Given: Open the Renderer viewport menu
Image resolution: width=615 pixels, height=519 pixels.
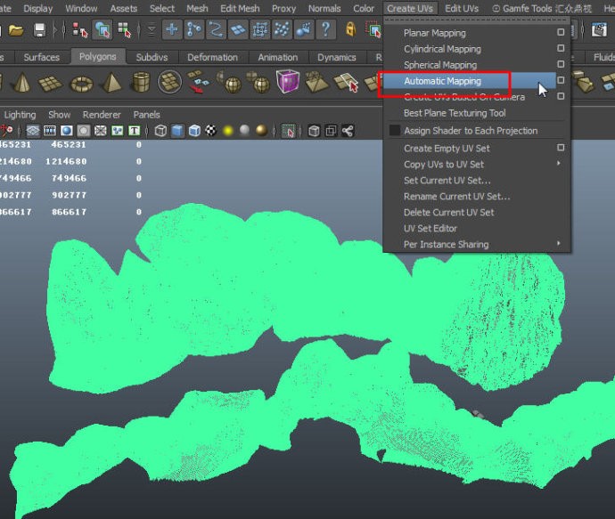Looking at the screenshot, I should tap(102, 115).
